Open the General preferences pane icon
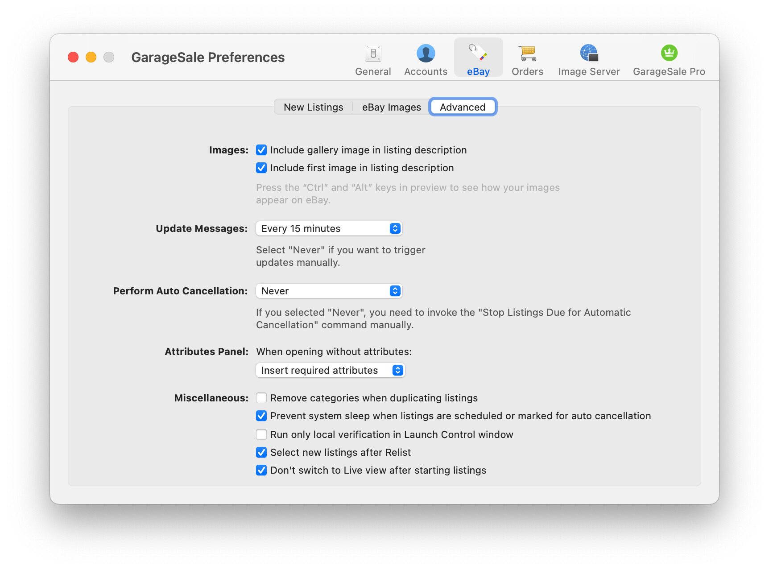Image resolution: width=769 pixels, height=570 pixels. point(373,54)
